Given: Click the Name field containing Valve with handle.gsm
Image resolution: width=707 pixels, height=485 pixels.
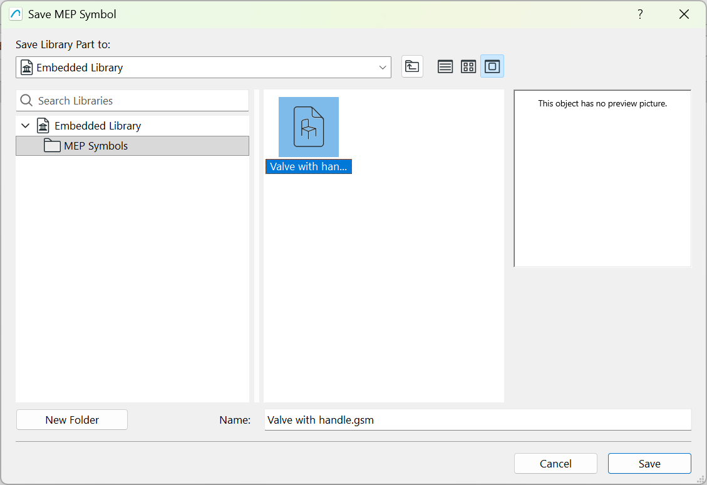Looking at the screenshot, I should pyautogui.click(x=478, y=420).
